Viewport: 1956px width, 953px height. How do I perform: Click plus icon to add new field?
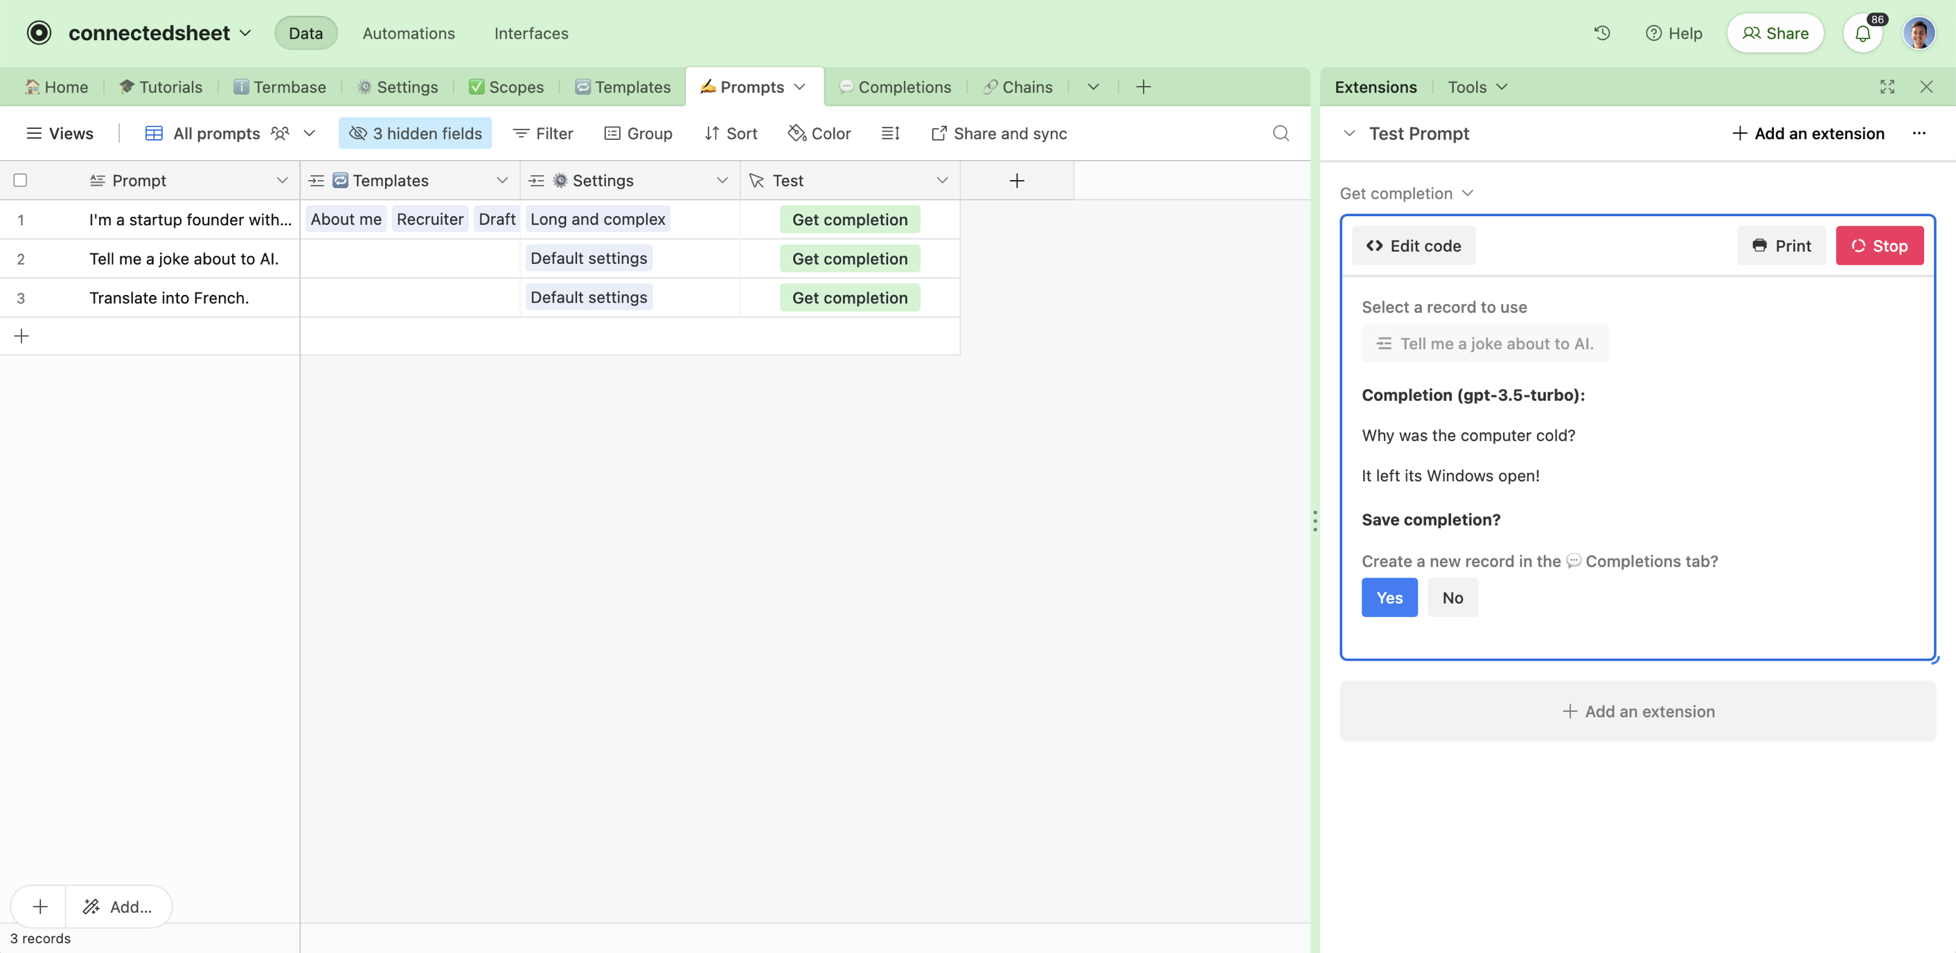tap(1017, 181)
